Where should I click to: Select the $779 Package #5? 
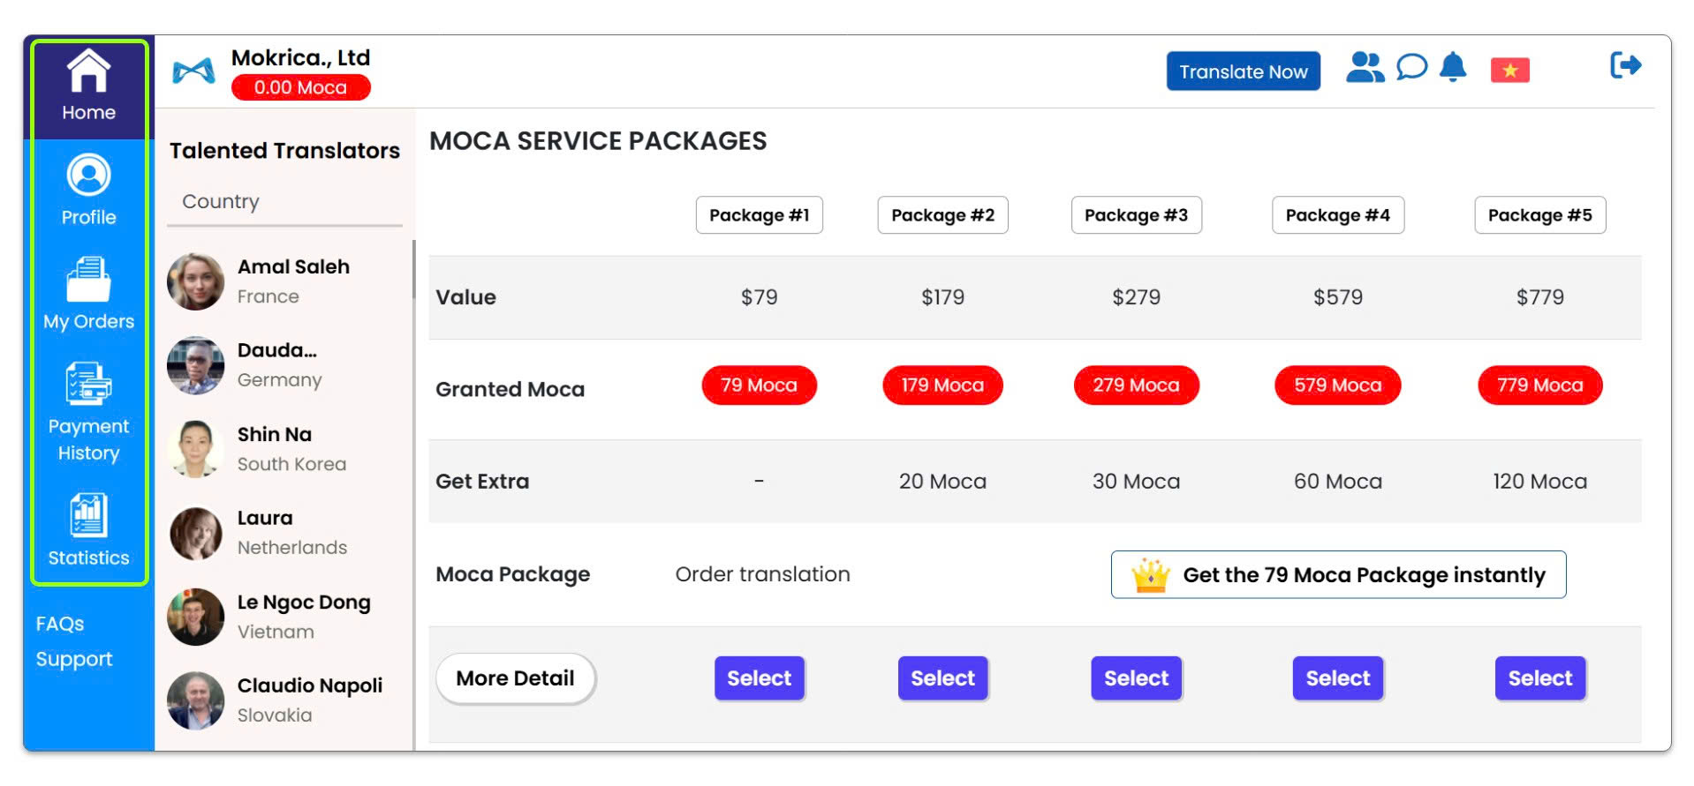tap(1539, 678)
